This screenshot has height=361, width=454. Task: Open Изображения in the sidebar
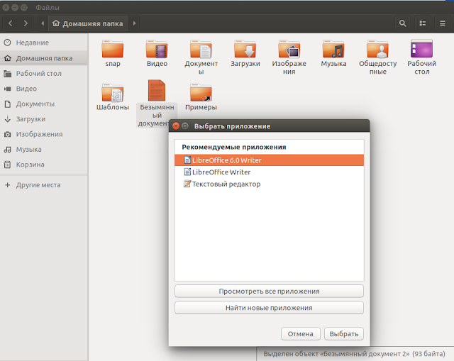[x=44, y=134]
